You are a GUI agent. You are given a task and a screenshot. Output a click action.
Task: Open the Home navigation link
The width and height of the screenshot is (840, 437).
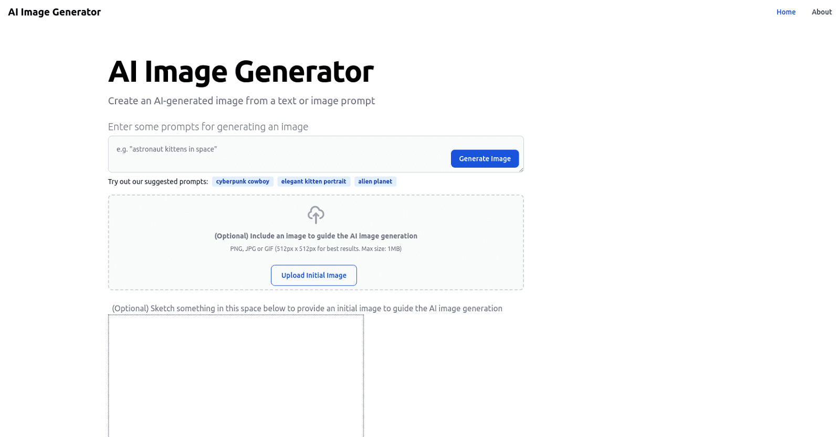[x=786, y=12]
